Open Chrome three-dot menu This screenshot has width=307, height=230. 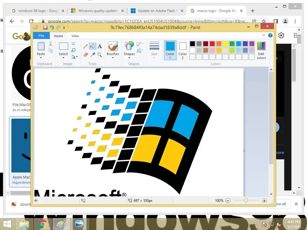pyautogui.click(x=295, y=21)
